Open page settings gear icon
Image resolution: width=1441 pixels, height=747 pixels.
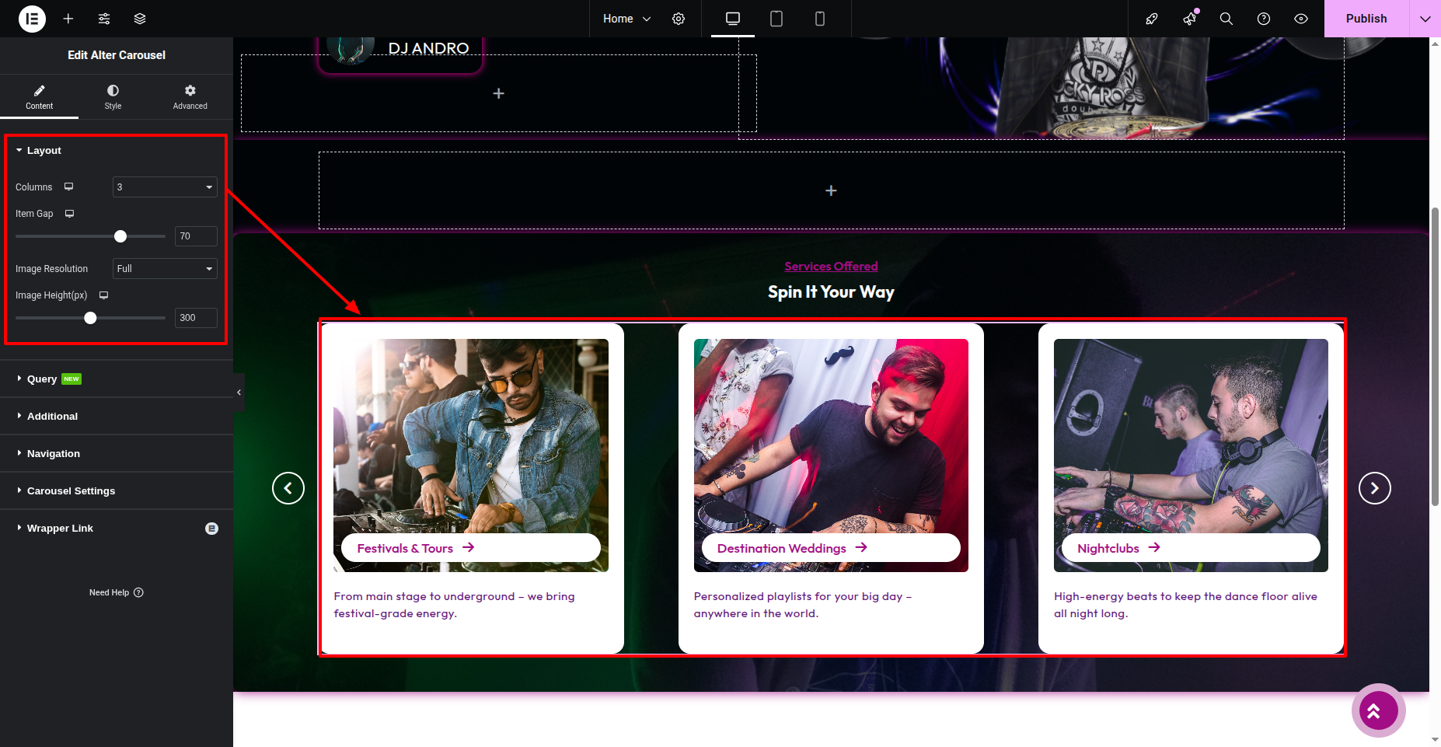coord(679,19)
